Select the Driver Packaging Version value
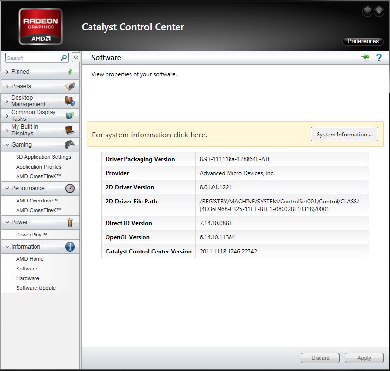390x371 pixels. 234,159
